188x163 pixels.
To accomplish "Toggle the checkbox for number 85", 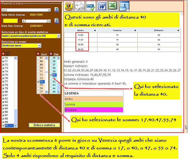I will (3, 108).
